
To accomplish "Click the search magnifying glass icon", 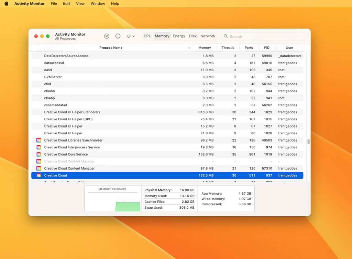I will coord(225,36).
